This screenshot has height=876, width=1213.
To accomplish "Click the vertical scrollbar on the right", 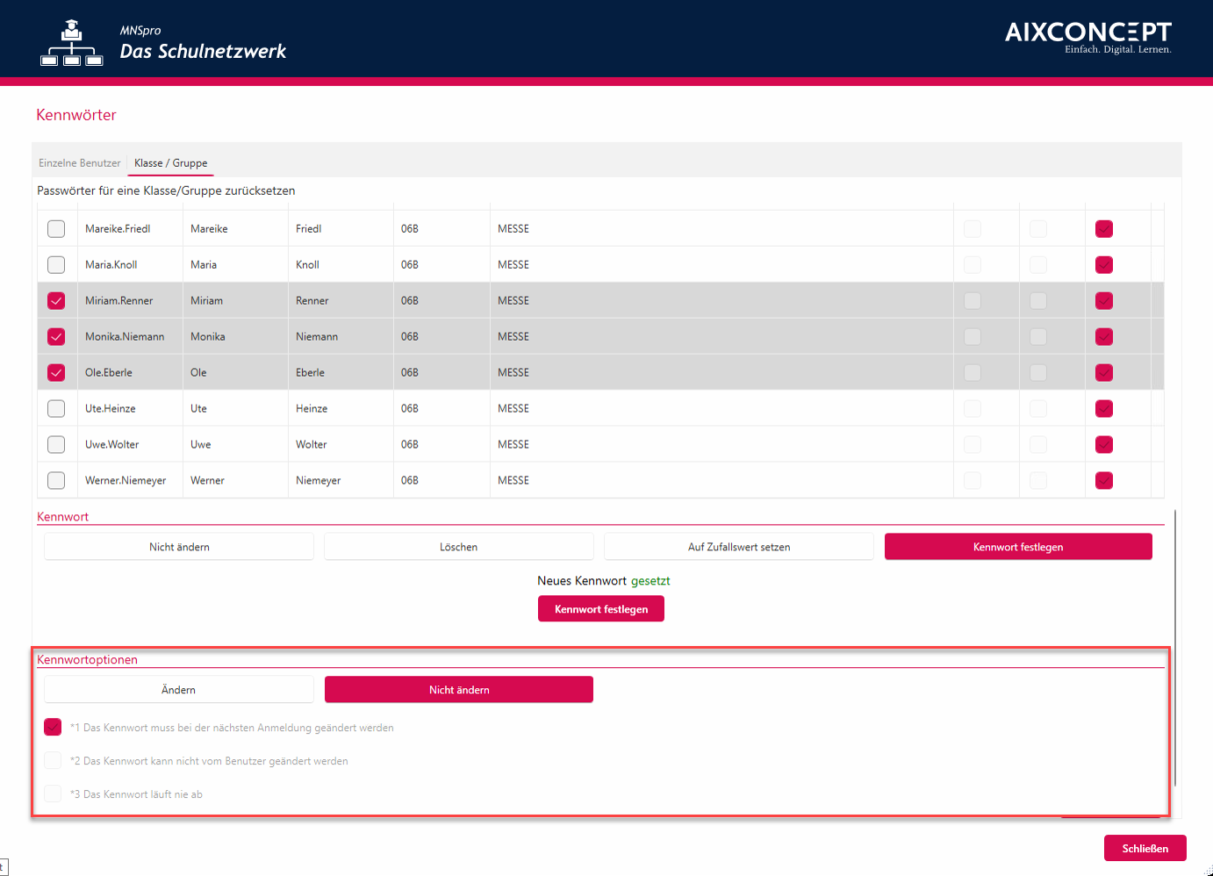I will (x=1174, y=648).
